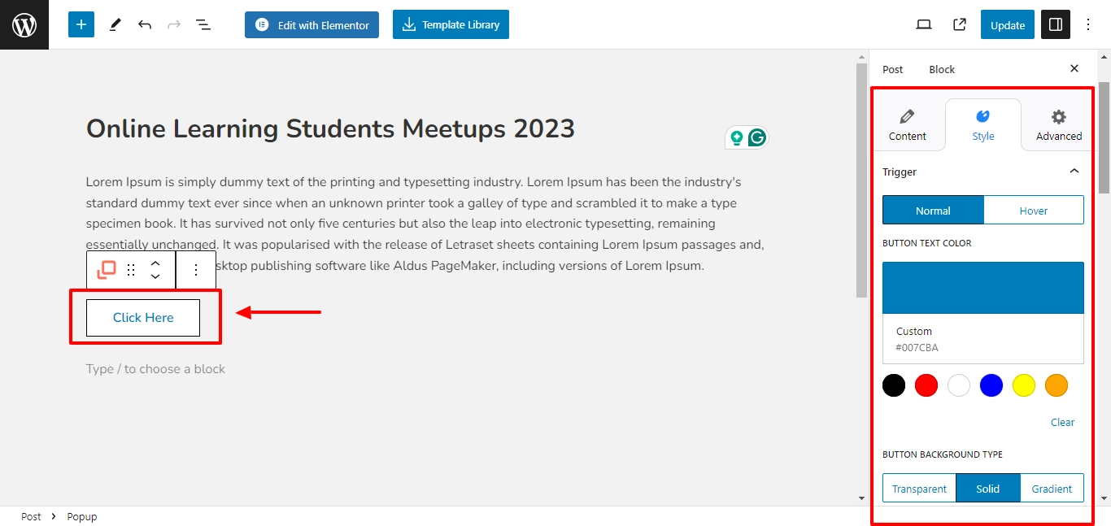This screenshot has height=526, width=1111.
Task: Open the Grammarly icon in the editor
Action: (x=757, y=138)
